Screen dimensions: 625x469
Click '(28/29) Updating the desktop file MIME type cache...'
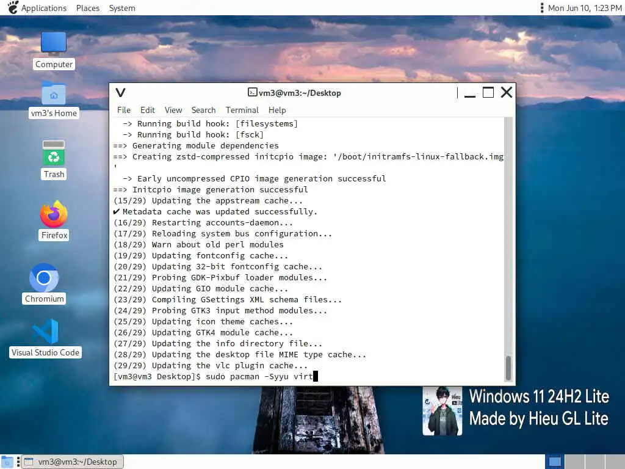click(239, 355)
